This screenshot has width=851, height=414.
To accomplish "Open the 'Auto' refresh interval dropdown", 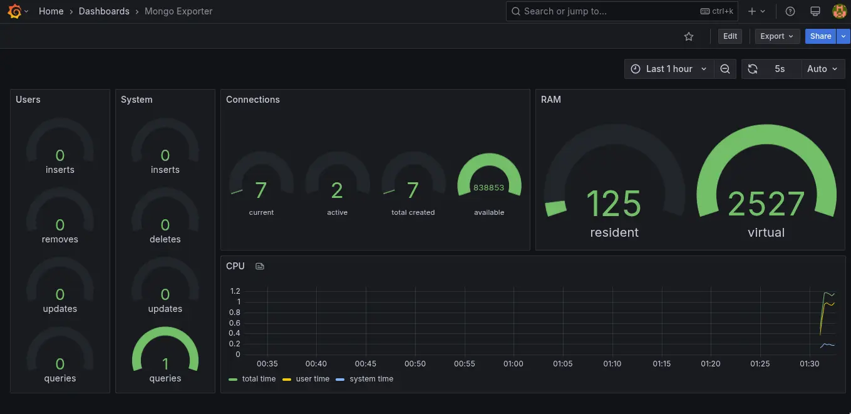I will 822,69.
